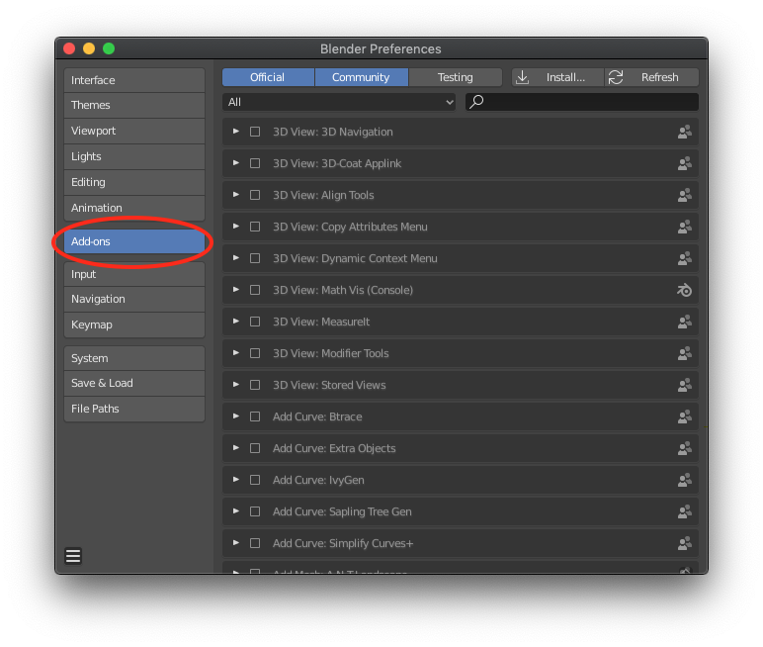This screenshot has width=763, height=647.
Task: Enable the MeasureIt add-on checkbox
Action: 255,322
